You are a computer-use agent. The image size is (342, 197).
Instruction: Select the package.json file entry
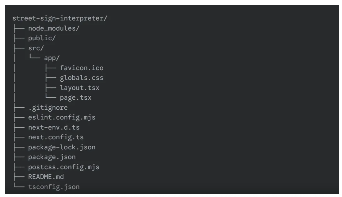(x=52, y=157)
